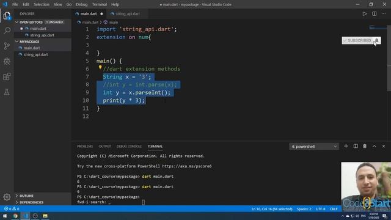Image resolution: width=391 pixels, height=220 pixels.
Task: Expand the Outline section
Action: click(42, 196)
